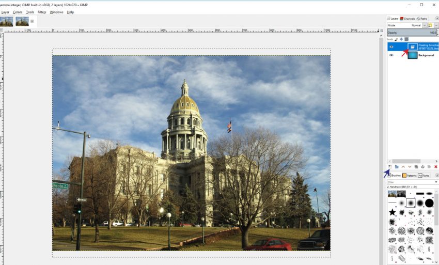
Task: Toggle the lock pixels brush icon
Action: pos(396,39)
